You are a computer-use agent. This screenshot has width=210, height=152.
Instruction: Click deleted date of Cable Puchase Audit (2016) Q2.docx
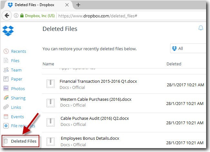tap(185, 123)
